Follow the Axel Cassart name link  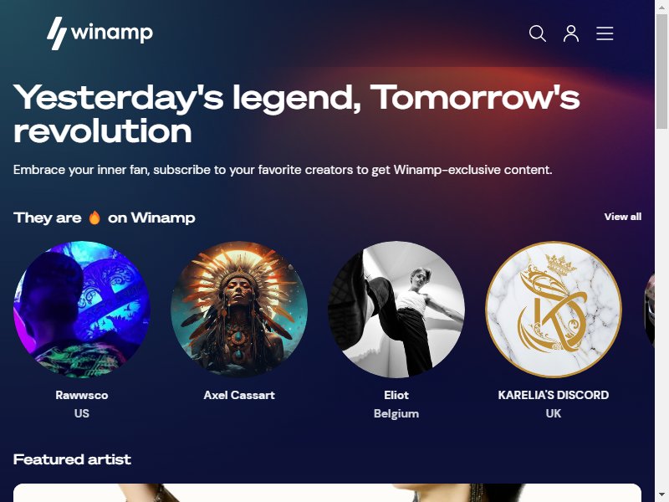(x=239, y=395)
